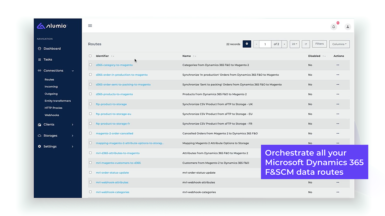This screenshot has height=216, width=385.
Task: Refresh the routes list
Action: [x=306, y=44]
